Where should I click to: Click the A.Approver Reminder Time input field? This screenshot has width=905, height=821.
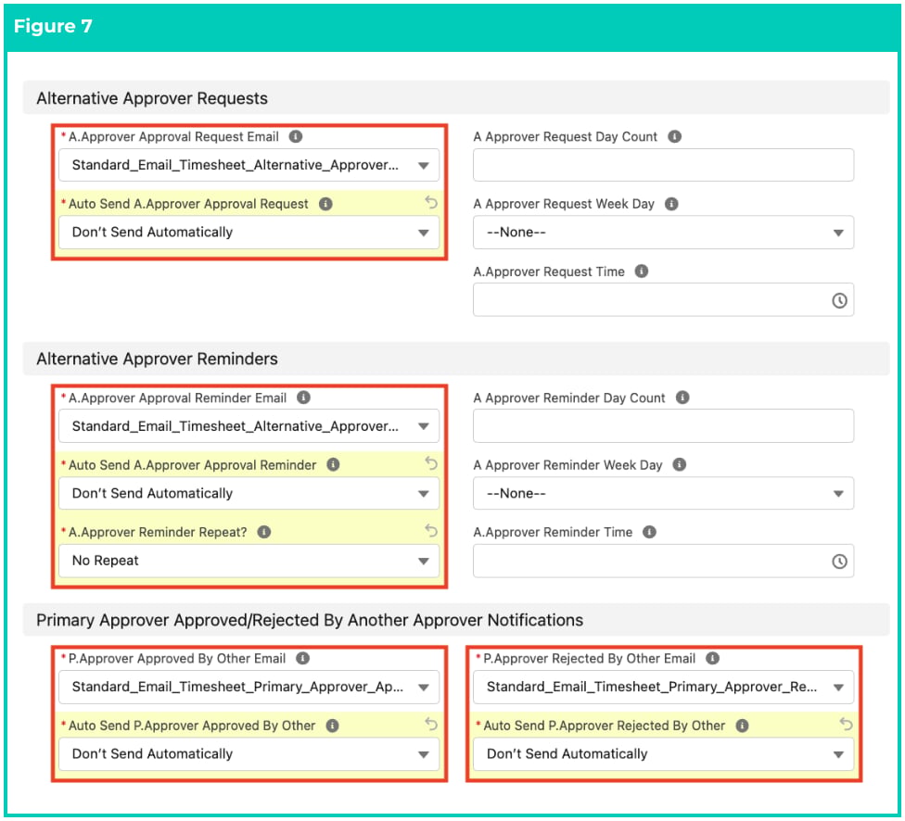tap(663, 561)
